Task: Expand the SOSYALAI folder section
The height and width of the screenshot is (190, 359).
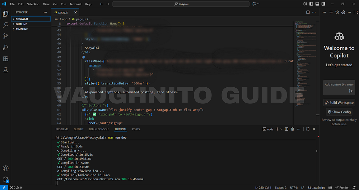Action: point(31,19)
